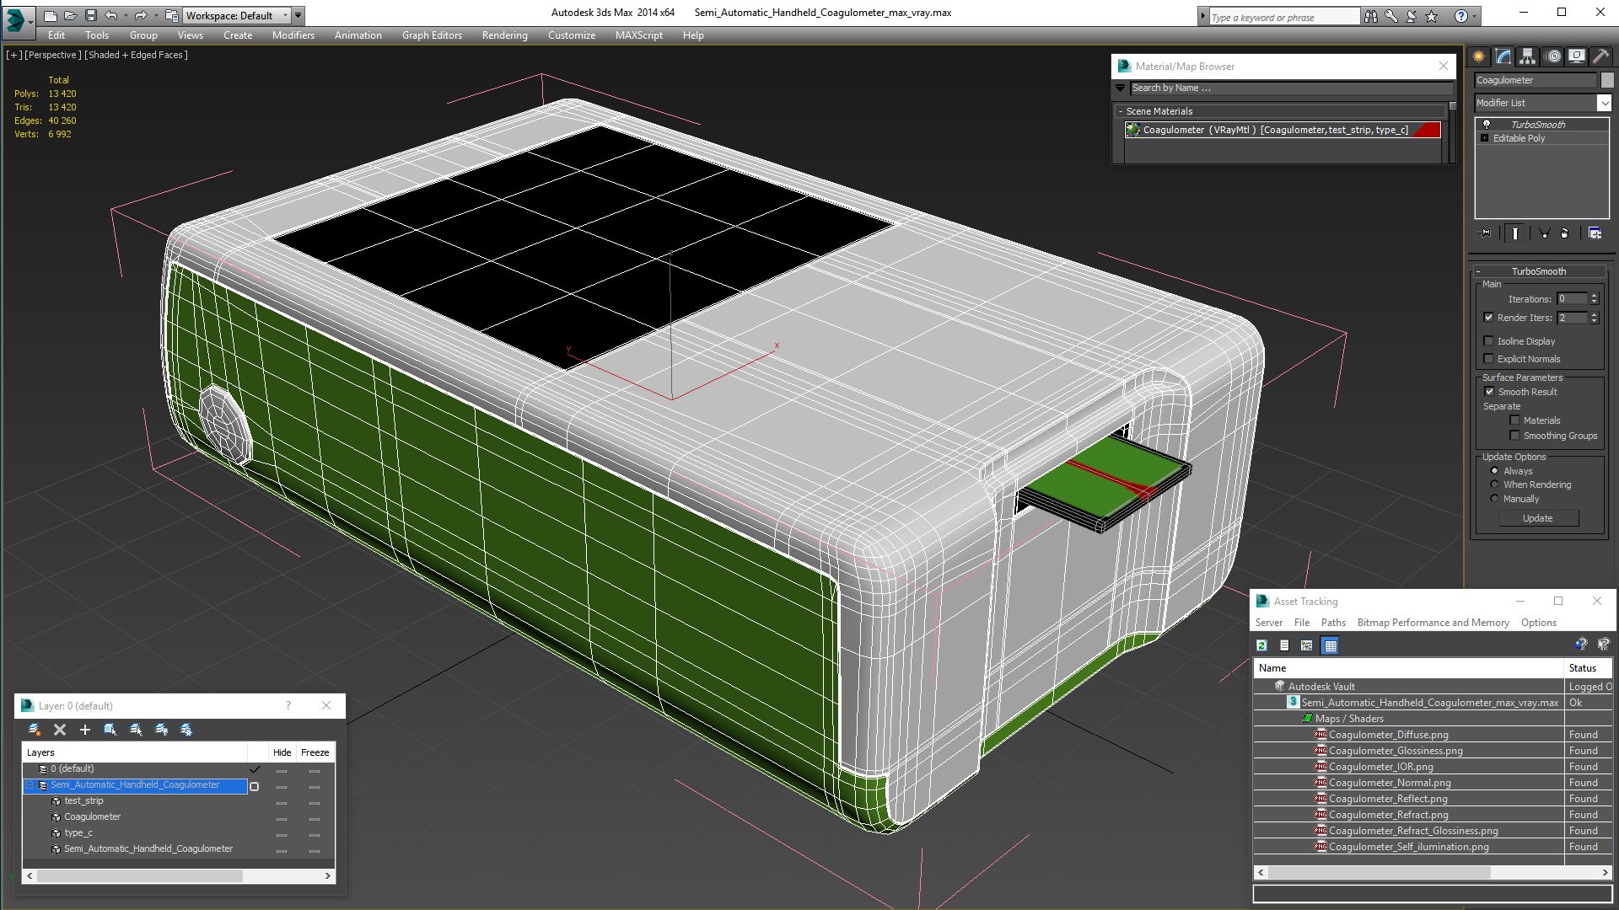Click Remove modifier from stack trash icon
The image size is (1619, 910).
[x=1565, y=233]
